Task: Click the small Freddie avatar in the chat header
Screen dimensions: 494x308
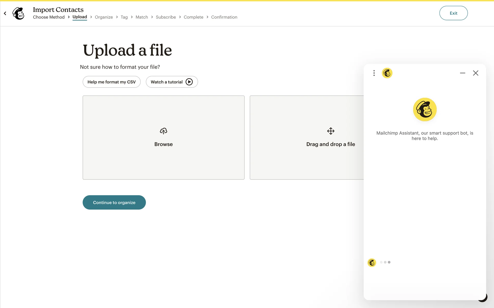Action: (x=387, y=73)
